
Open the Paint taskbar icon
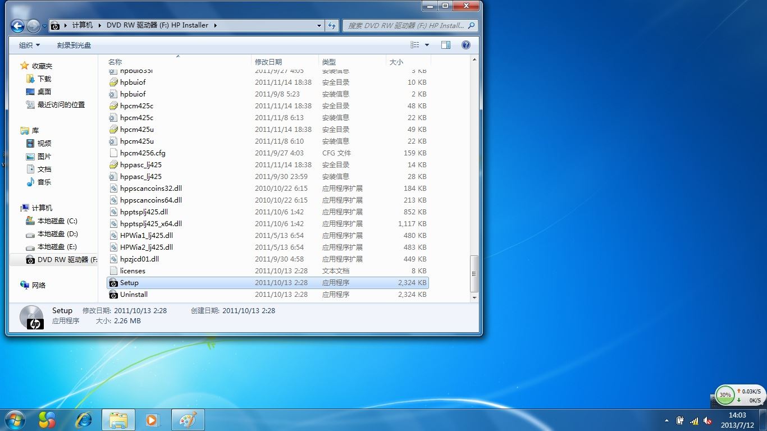click(x=188, y=420)
